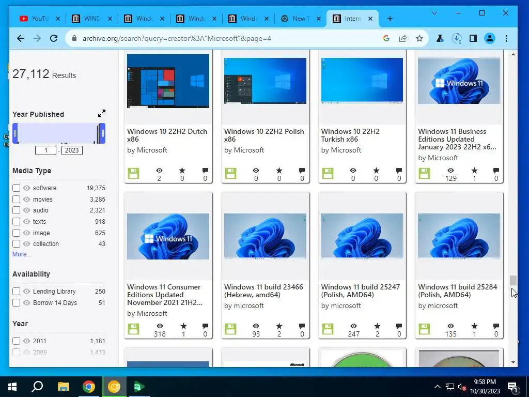529x397 pixels.
Task: Go back to the previous page
Action: [x=21, y=38]
